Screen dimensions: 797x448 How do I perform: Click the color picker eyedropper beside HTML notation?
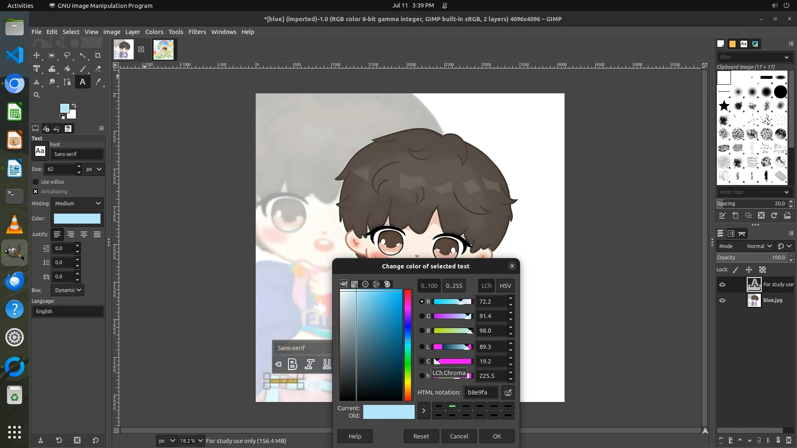click(x=508, y=392)
